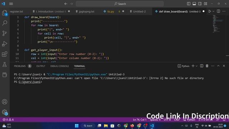
Task: Open the Testing flask view
Action: pyautogui.click(x=5, y=64)
